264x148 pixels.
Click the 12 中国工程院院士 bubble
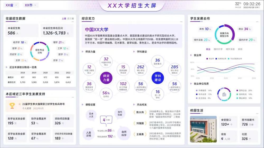89,69
